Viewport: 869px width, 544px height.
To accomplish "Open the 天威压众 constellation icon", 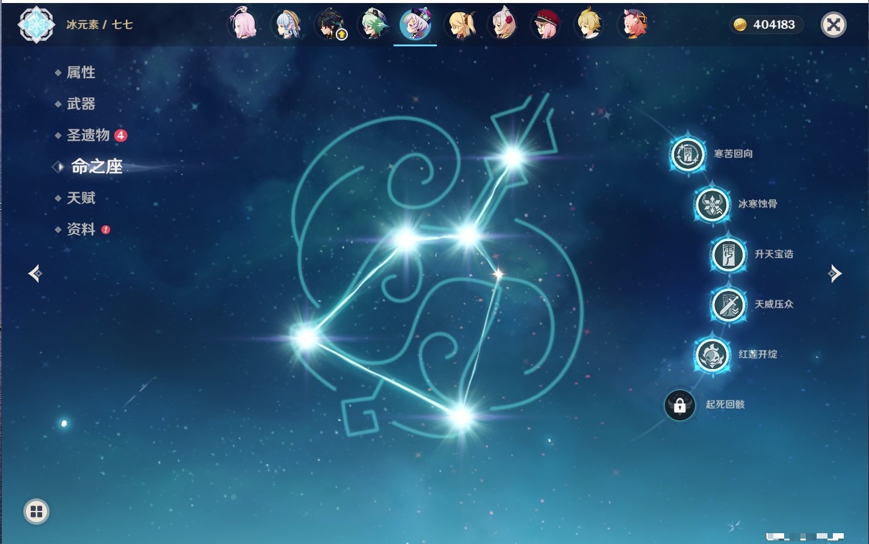I will (729, 305).
